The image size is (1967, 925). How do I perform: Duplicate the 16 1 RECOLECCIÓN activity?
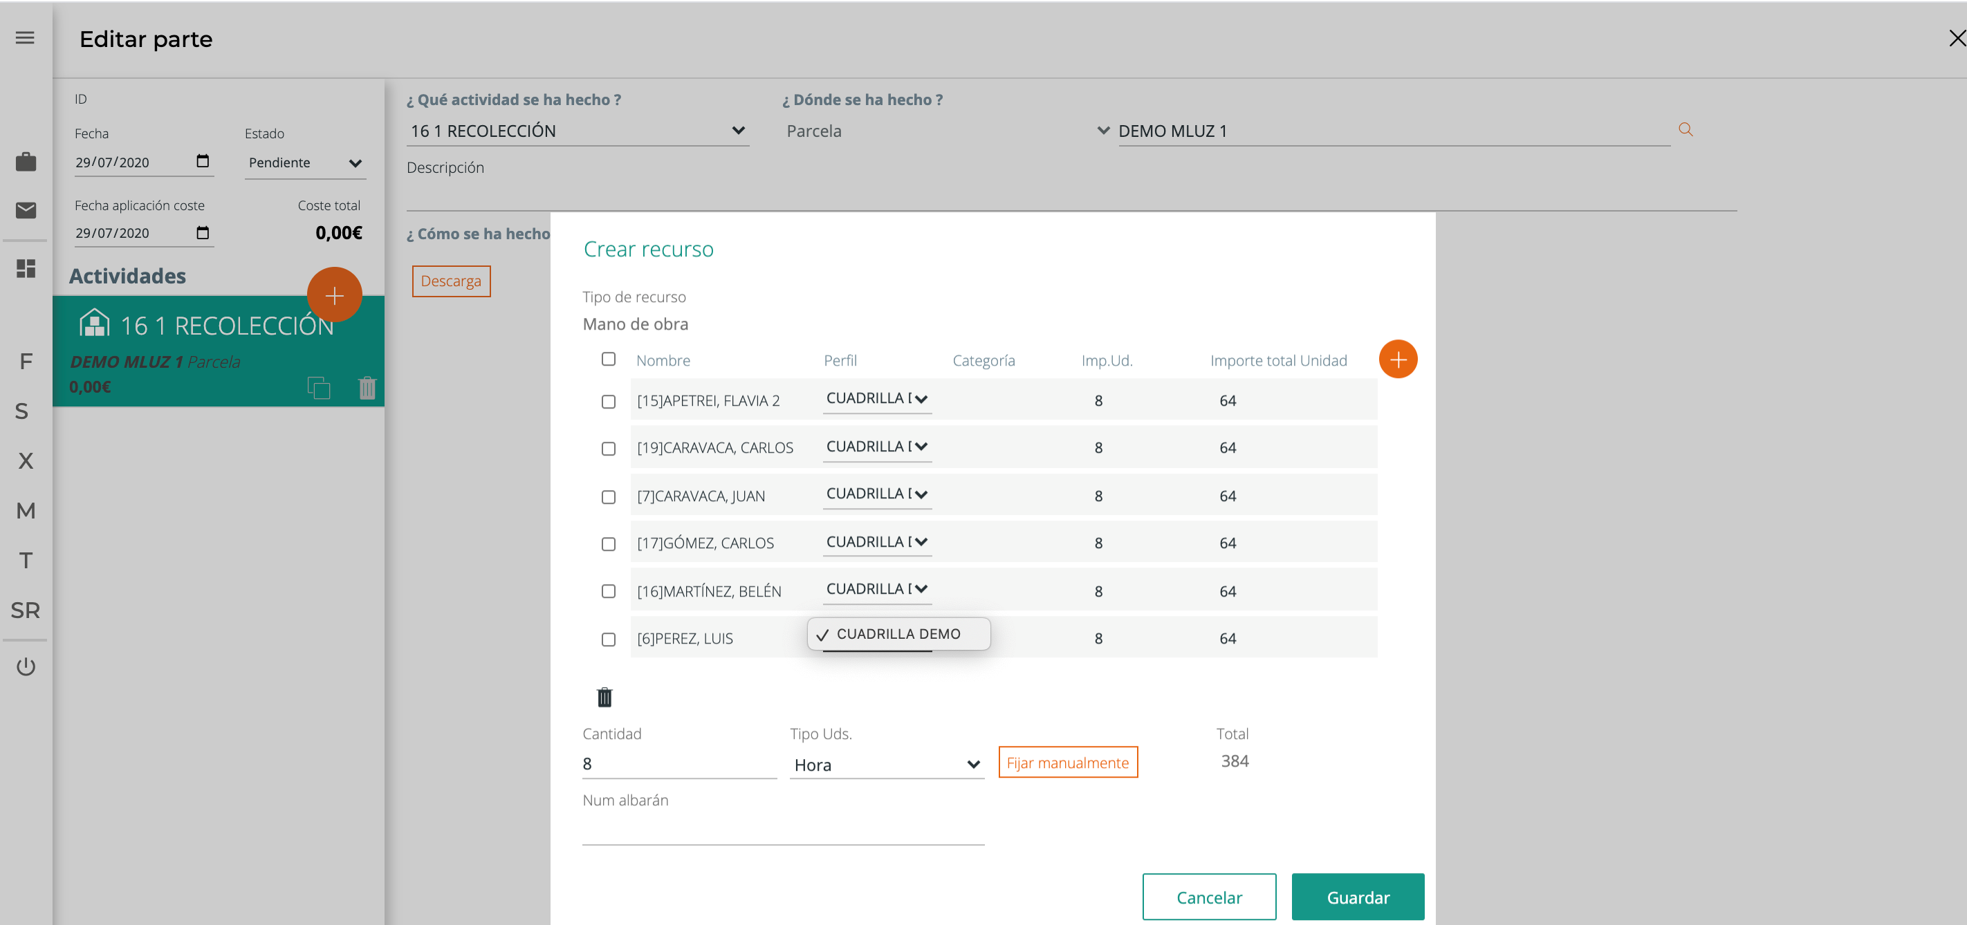point(318,388)
